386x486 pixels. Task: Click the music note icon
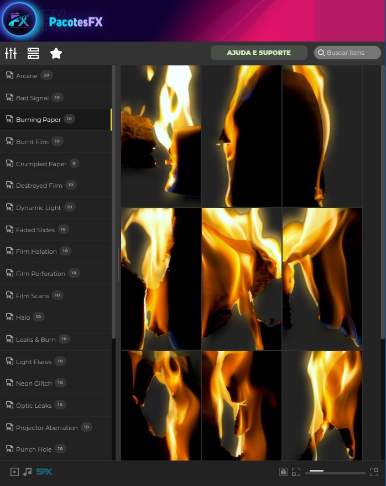[27, 472]
